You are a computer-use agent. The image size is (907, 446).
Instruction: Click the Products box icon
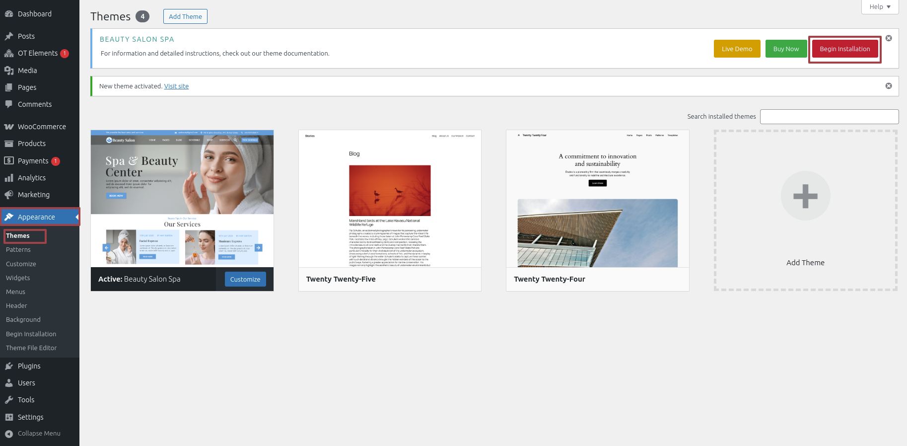pyautogui.click(x=9, y=144)
